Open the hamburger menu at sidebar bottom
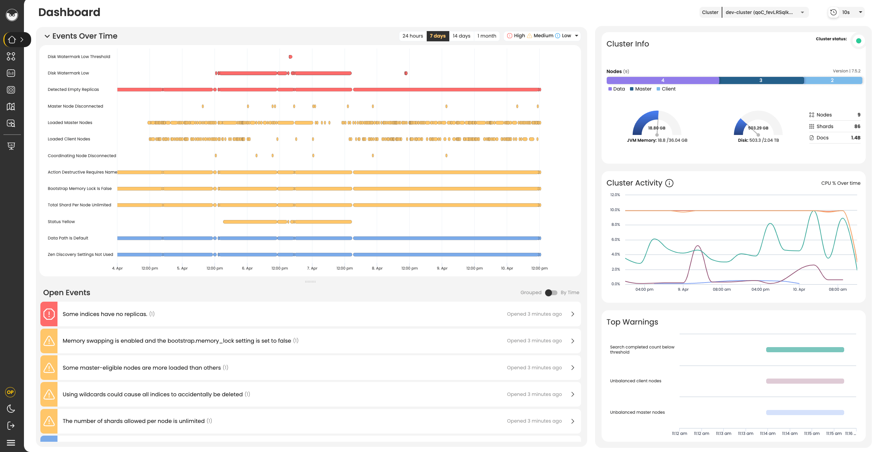Image resolution: width=876 pixels, height=452 pixels. pyautogui.click(x=11, y=443)
